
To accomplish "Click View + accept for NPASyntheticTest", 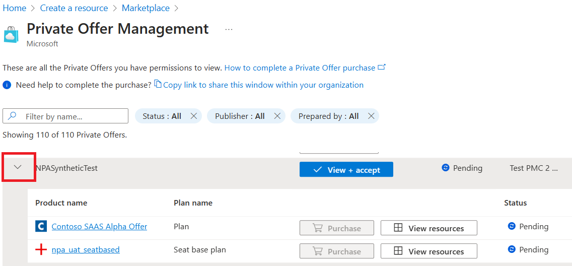I will click(x=346, y=170).
